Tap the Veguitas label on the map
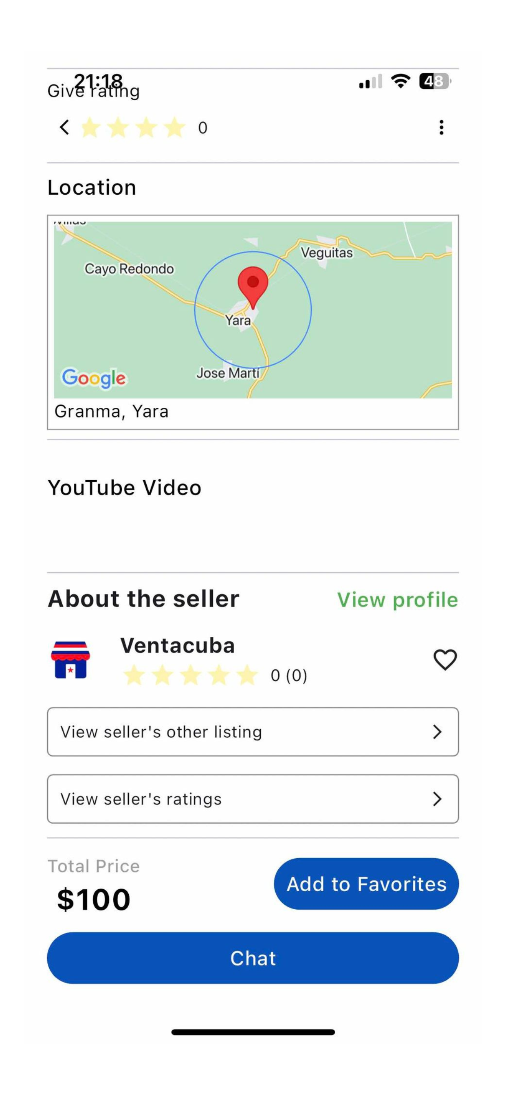This screenshot has height=1095, width=506. point(327,253)
